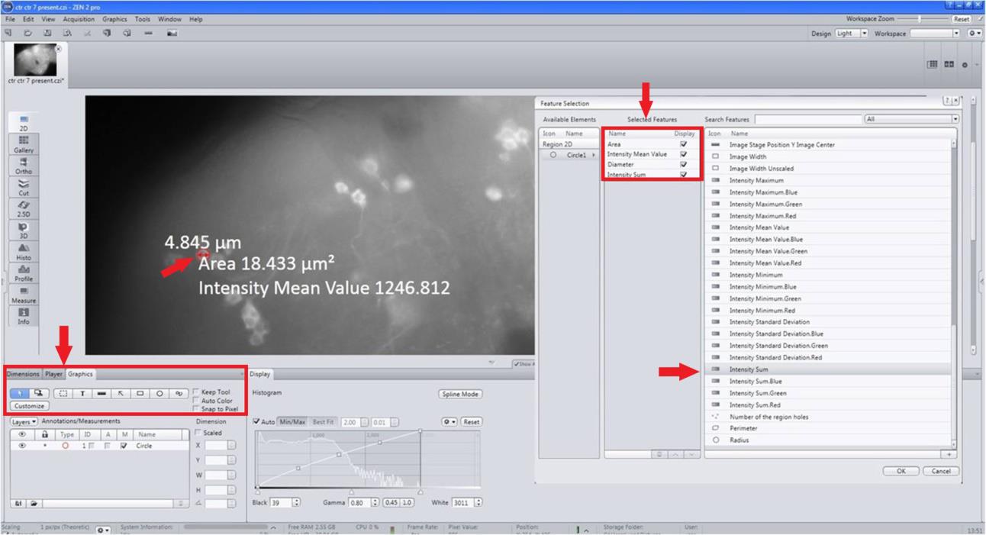Screen dimensions: 986x535
Task: Enable the Snap to Pixel checkbox
Action: pyautogui.click(x=196, y=409)
